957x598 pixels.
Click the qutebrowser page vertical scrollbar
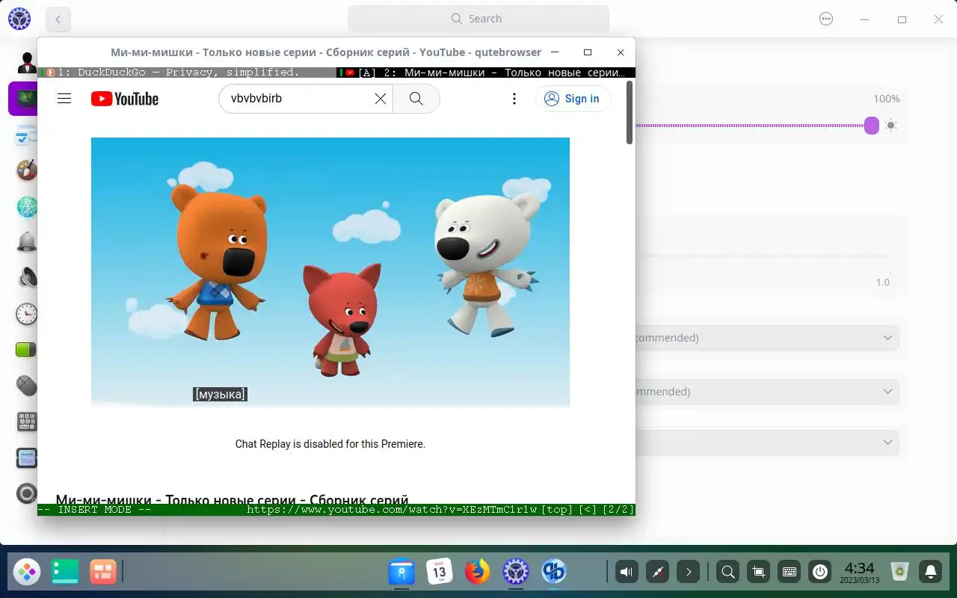point(630,112)
